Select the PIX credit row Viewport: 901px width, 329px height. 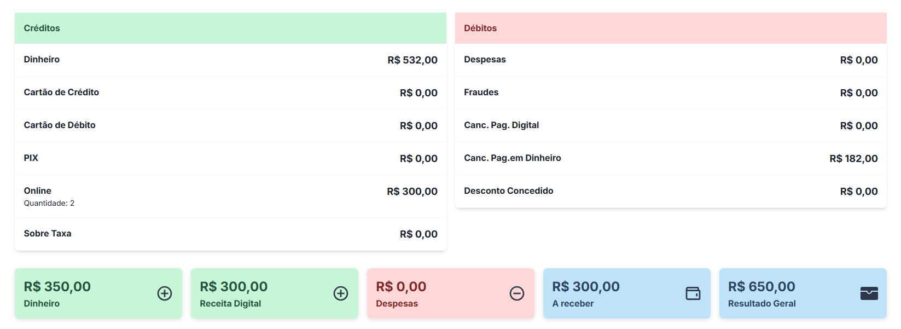coord(230,158)
